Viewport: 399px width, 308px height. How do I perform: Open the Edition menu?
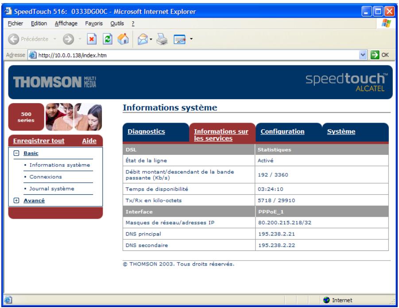click(x=39, y=23)
